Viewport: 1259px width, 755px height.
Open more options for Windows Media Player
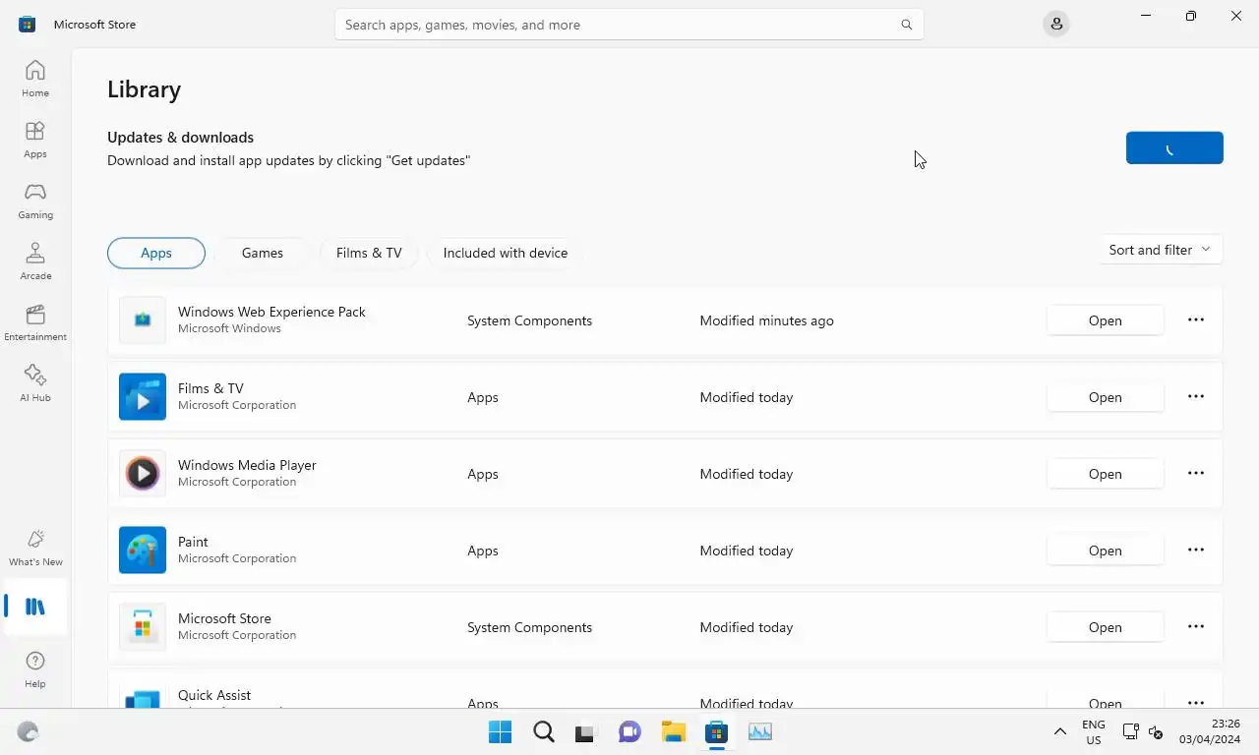(1196, 473)
